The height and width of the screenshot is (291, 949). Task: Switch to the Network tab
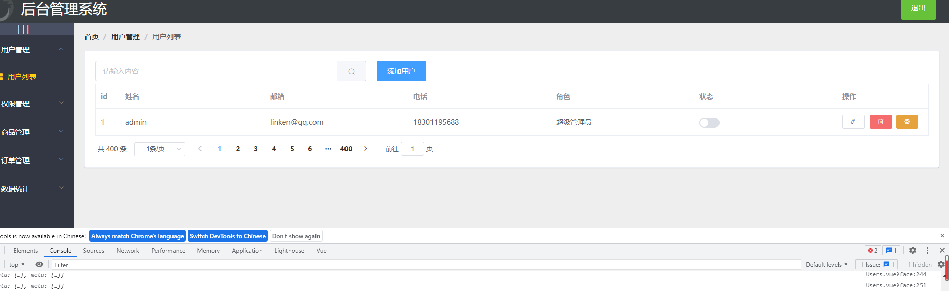click(x=128, y=251)
